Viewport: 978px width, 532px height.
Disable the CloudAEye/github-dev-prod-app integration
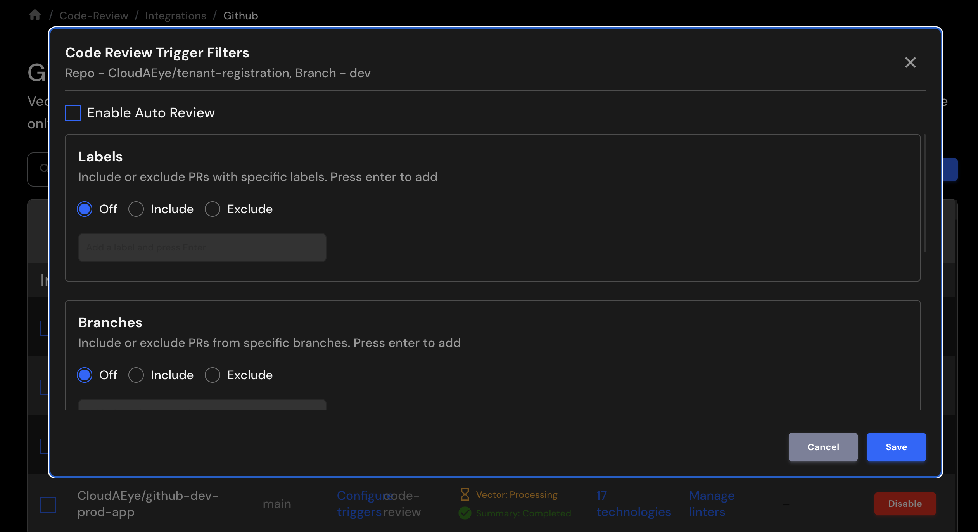click(905, 503)
